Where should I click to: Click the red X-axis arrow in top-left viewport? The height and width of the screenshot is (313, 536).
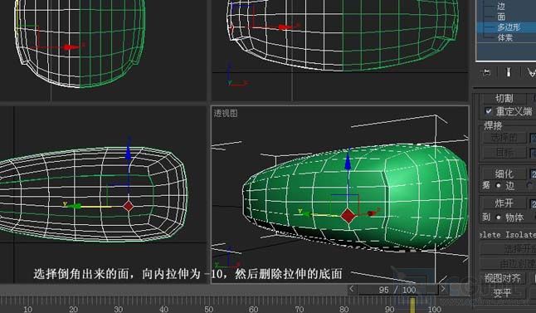pyautogui.click(x=71, y=47)
